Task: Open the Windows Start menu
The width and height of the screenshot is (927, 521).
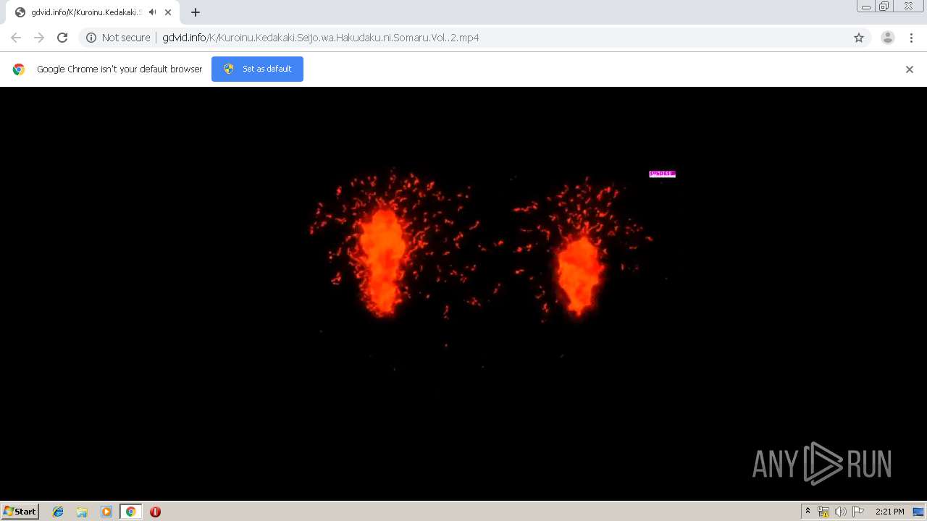Action: tap(20, 512)
